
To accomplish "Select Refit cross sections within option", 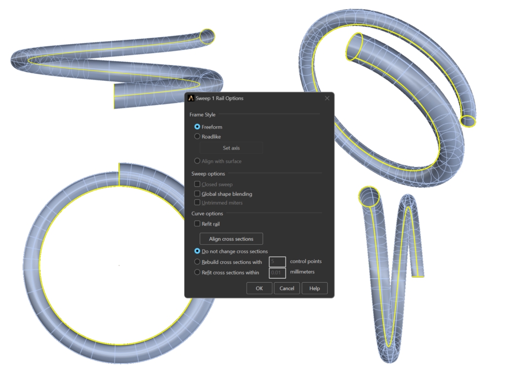I will pos(198,272).
